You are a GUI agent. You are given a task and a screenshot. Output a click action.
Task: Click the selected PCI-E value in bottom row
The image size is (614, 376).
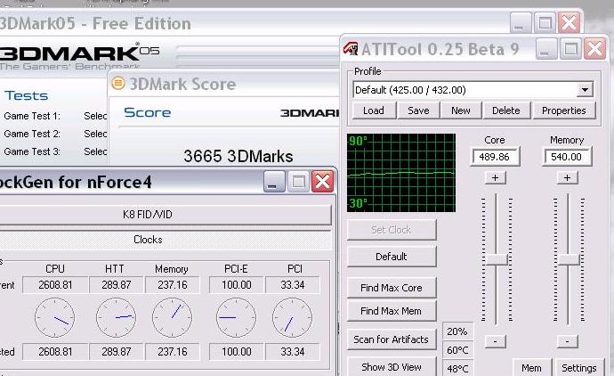pyautogui.click(x=237, y=352)
